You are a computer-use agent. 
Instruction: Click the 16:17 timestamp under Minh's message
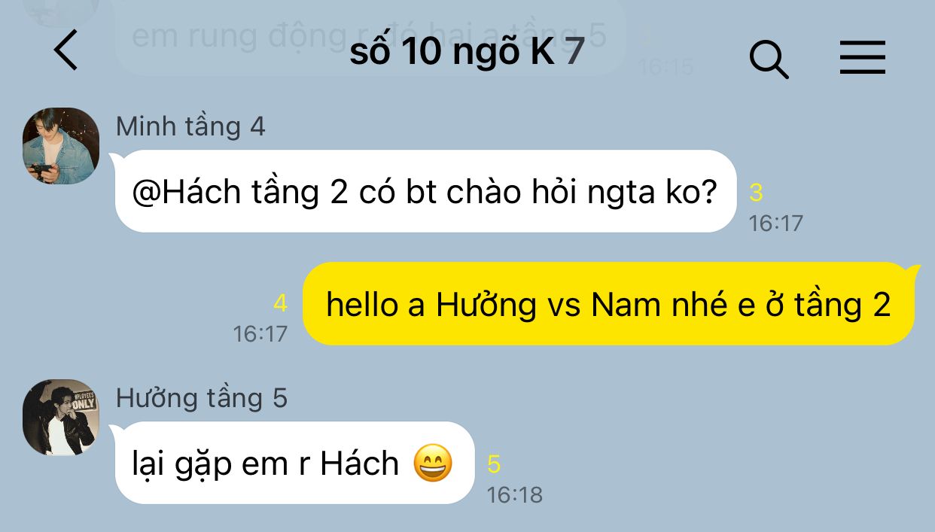tap(776, 223)
